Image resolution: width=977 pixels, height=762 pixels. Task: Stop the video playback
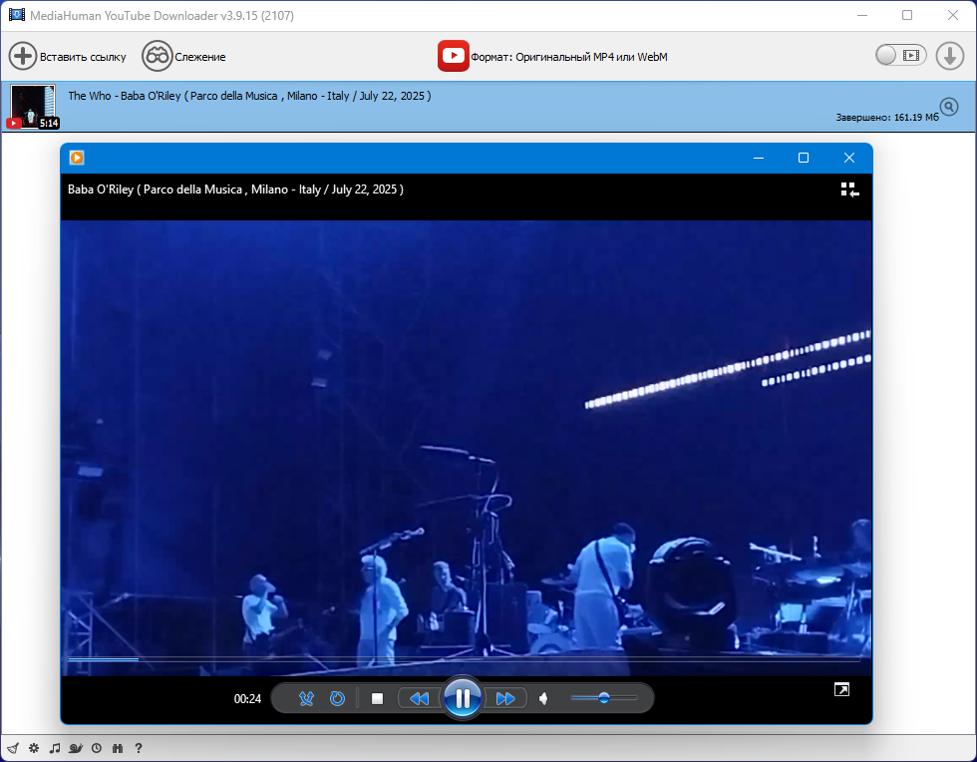(377, 698)
